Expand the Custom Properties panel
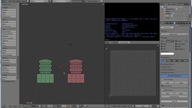Viewport: 192px width, 108px height. pyautogui.click(x=161, y=70)
